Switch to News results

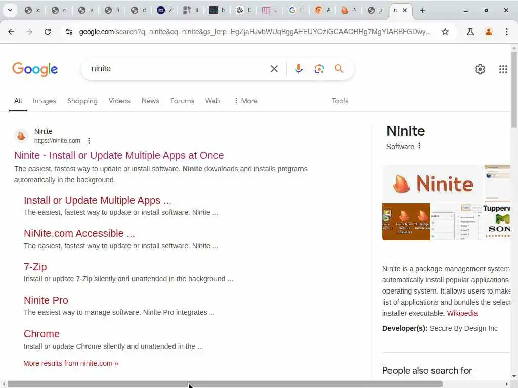(x=150, y=101)
